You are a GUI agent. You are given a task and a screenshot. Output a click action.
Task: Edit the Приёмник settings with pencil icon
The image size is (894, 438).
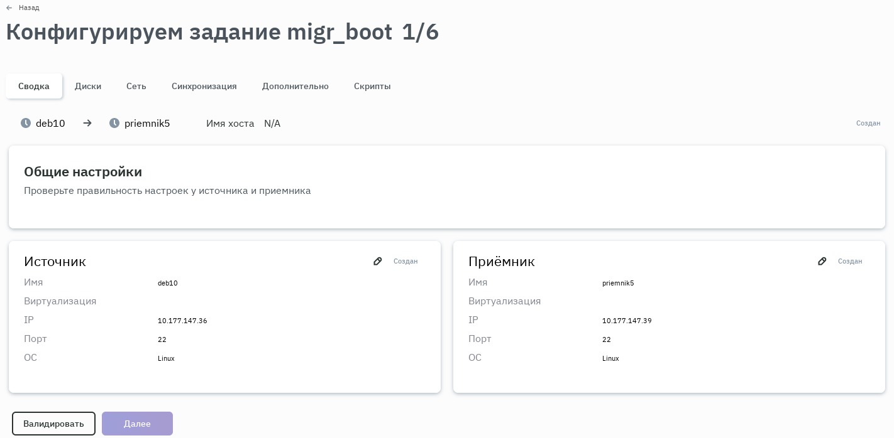[822, 261]
